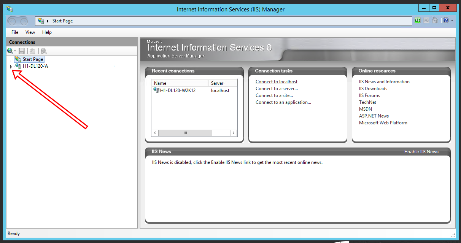Image resolution: width=461 pixels, height=243 pixels.
Task: Click the IIS Downloads resource link
Action: [373, 88]
